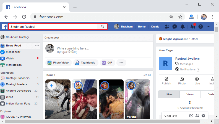Open Rastogi Stationers shortcut
The image size is (219, 124).
15,78
